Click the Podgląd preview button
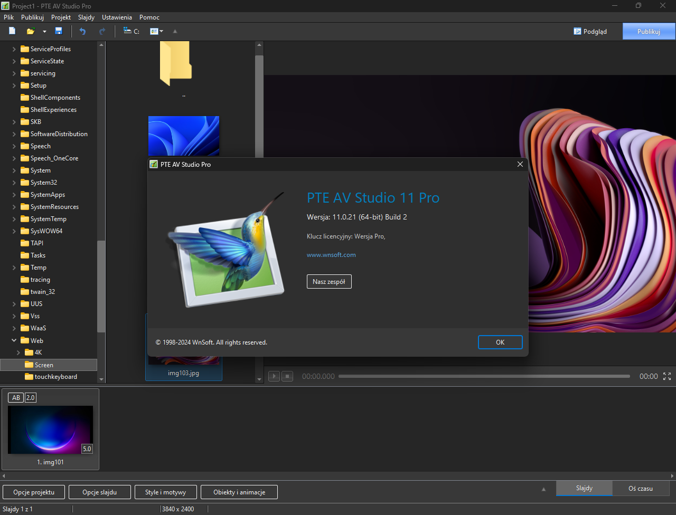The image size is (676, 515). pyautogui.click(x=590, y=31)
